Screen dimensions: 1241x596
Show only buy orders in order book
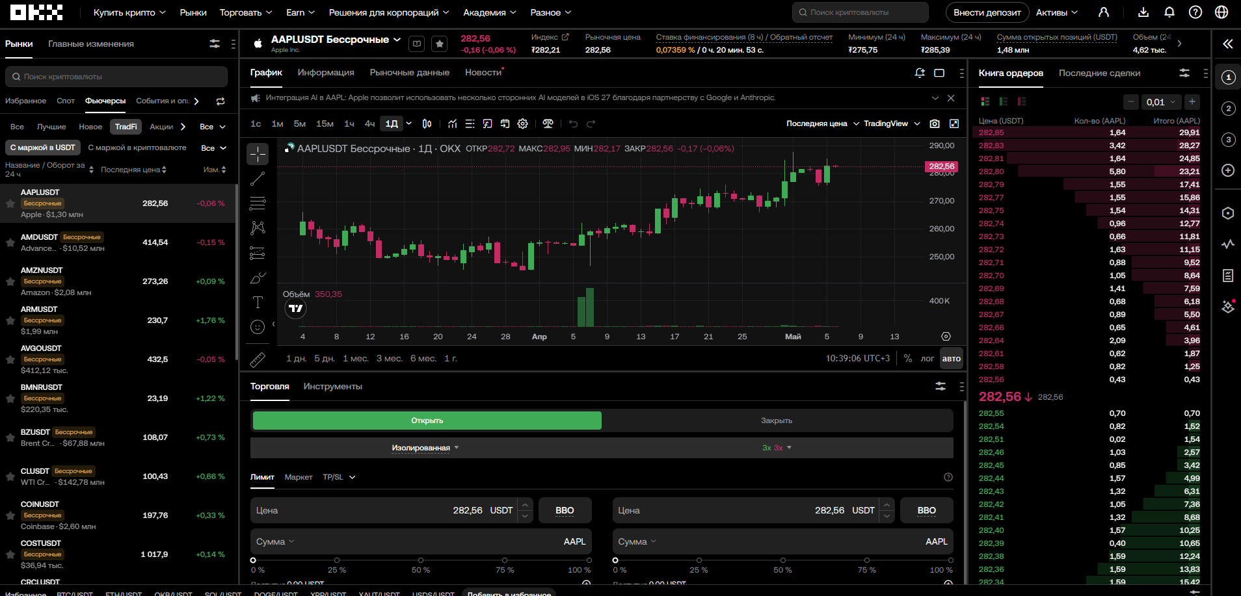(x=1004, y=101)
